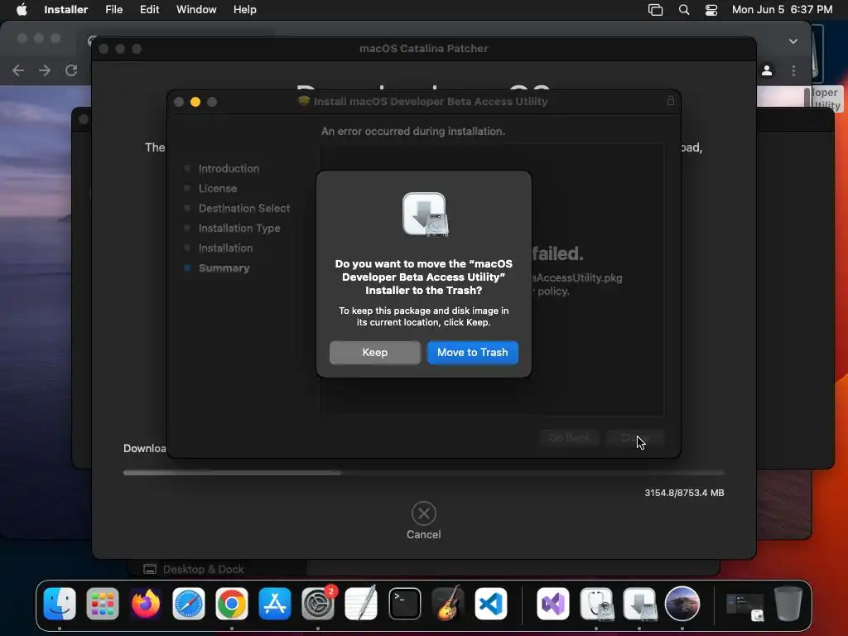The image size is (848, 636).
Task: Click the date and time in the menu bar
Action: pyautogui.click(x=782, y=10)
